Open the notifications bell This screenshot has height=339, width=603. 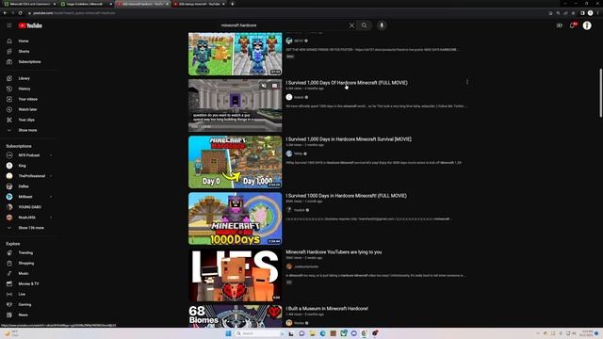tap(573, 25)
